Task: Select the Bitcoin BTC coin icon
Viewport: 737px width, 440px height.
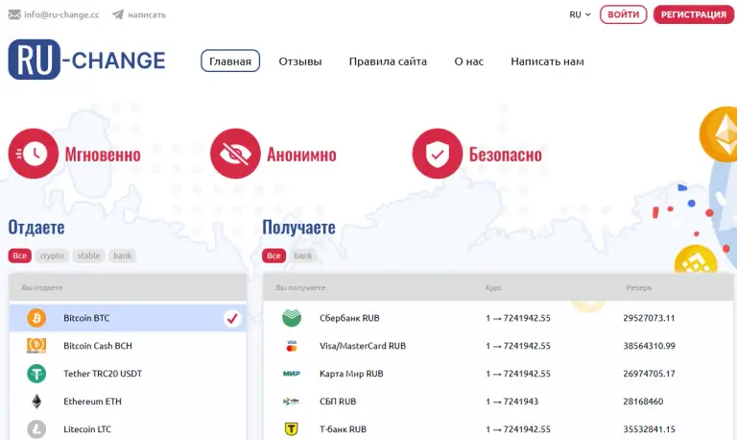Action: pos(36,318)
